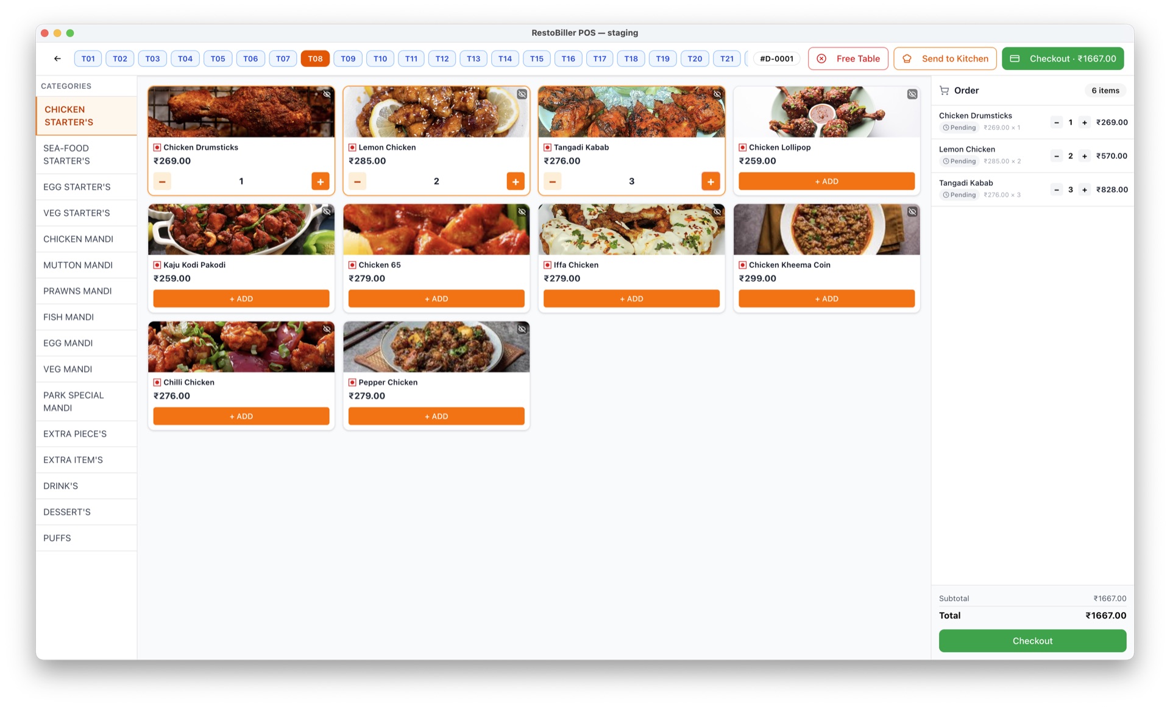
Task: Click Pending status under Lemon Chicken
Action: (959, 161)
